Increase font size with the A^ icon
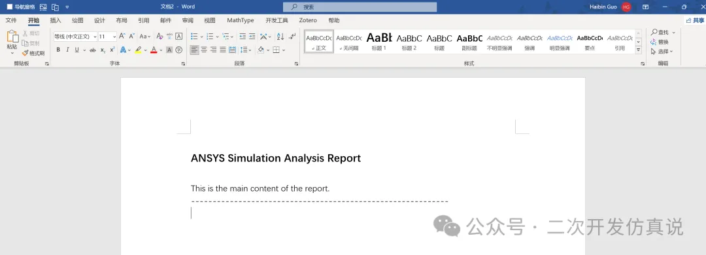This screenshot has width=706, height=255. point(122,36)
